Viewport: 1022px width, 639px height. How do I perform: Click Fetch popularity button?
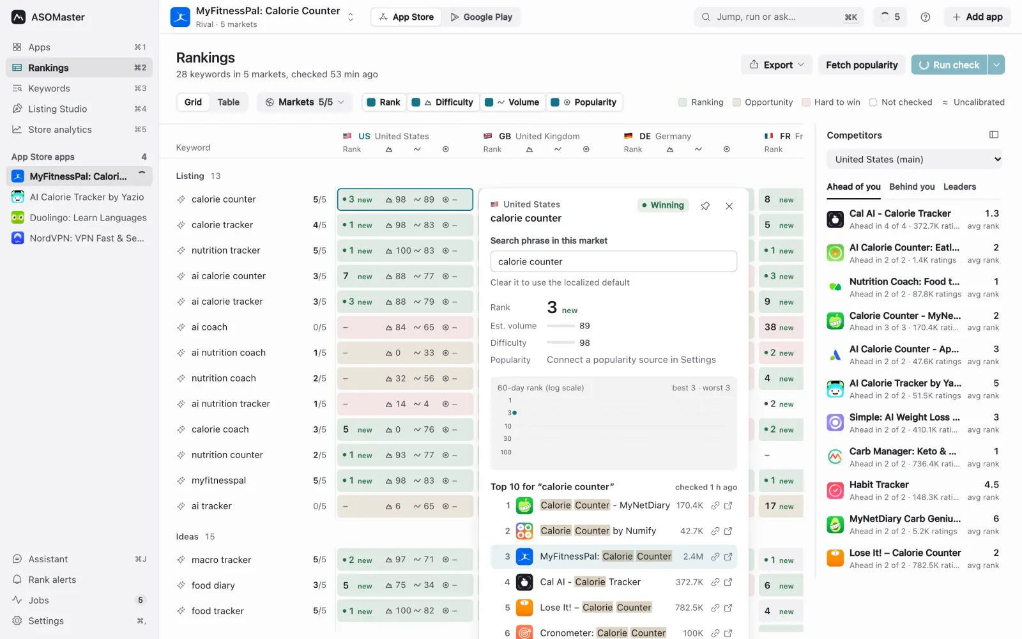pyautogui.click(x=862, y=65)
